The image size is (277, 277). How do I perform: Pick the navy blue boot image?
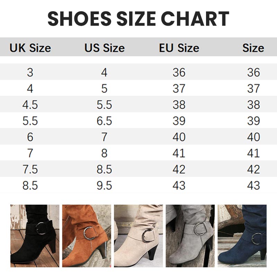242,235
